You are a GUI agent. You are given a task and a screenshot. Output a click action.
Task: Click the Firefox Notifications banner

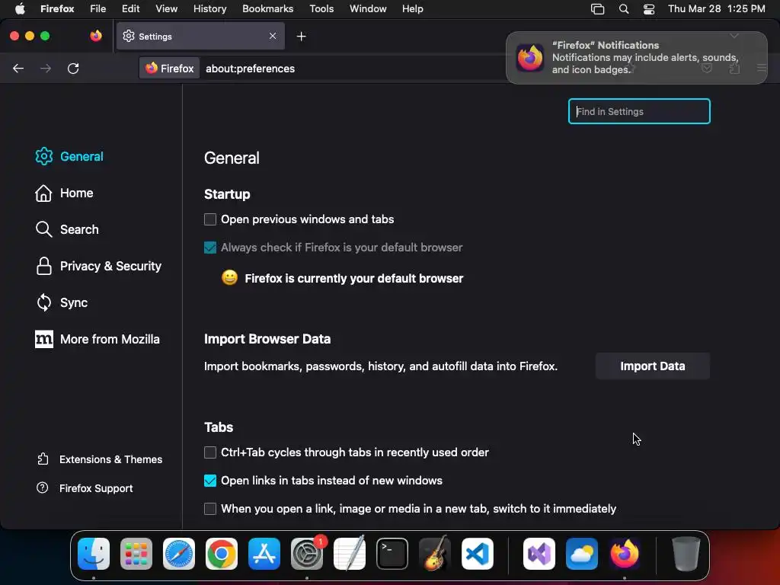click(637, 58)
